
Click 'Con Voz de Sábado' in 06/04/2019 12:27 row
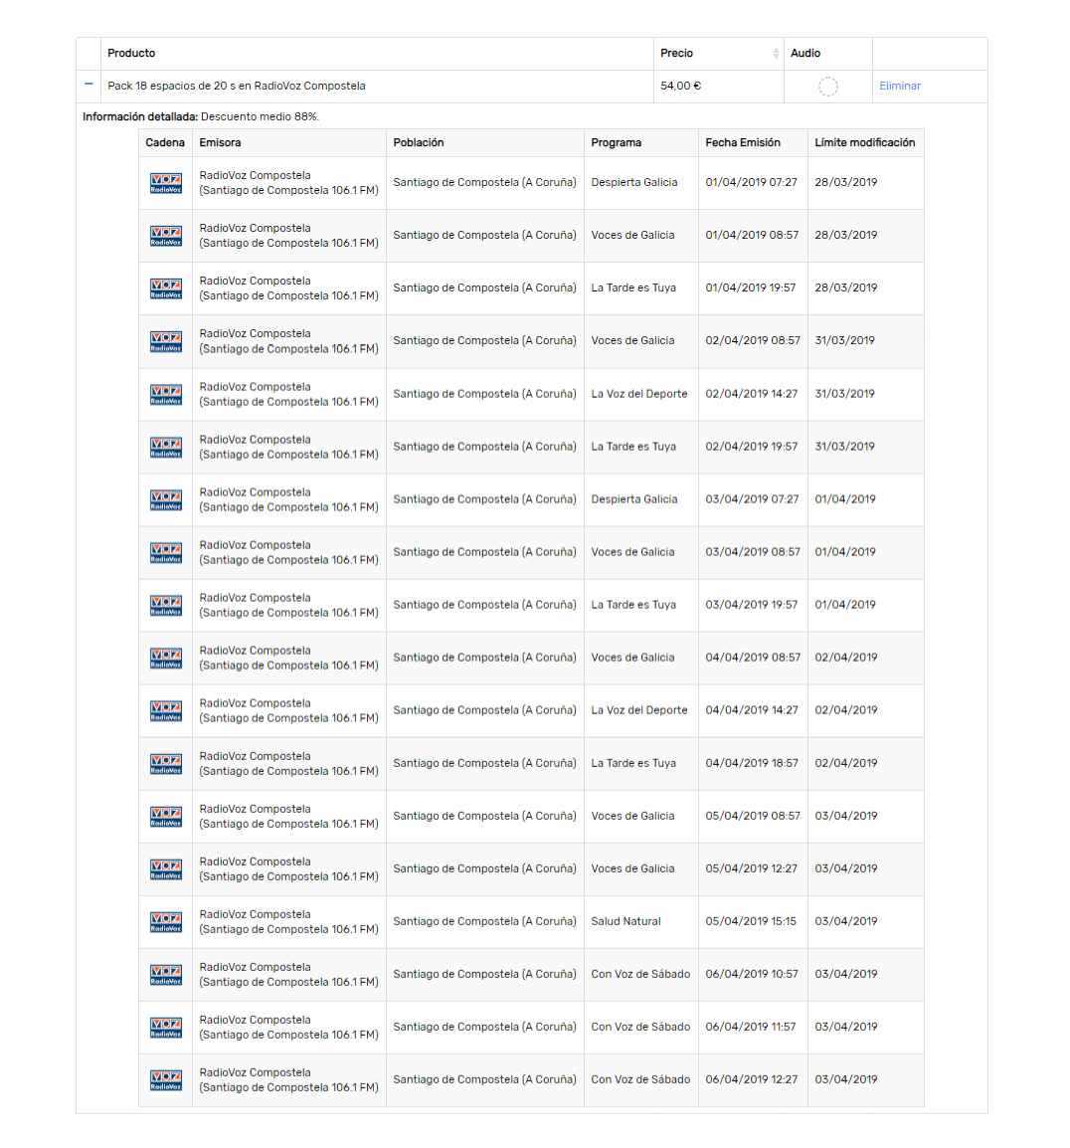point(640,1079)
